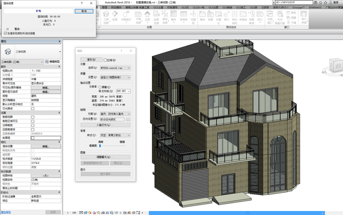This screenshot has height=215, width=343.
Task: Open the Enscape ribbon tab
Action: pyautogui.click(x=298, y=8)
